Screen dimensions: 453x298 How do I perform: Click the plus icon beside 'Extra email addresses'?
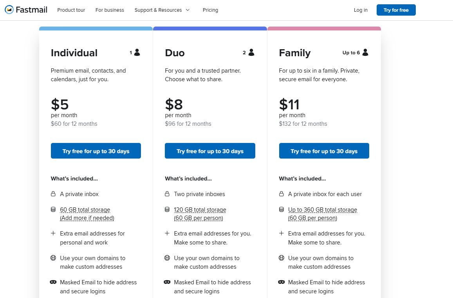53,233
